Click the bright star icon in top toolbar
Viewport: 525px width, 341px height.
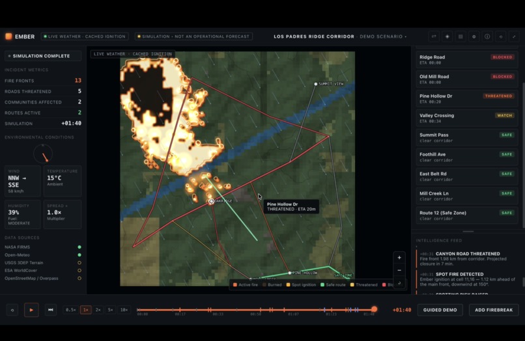tap(447, 36)
